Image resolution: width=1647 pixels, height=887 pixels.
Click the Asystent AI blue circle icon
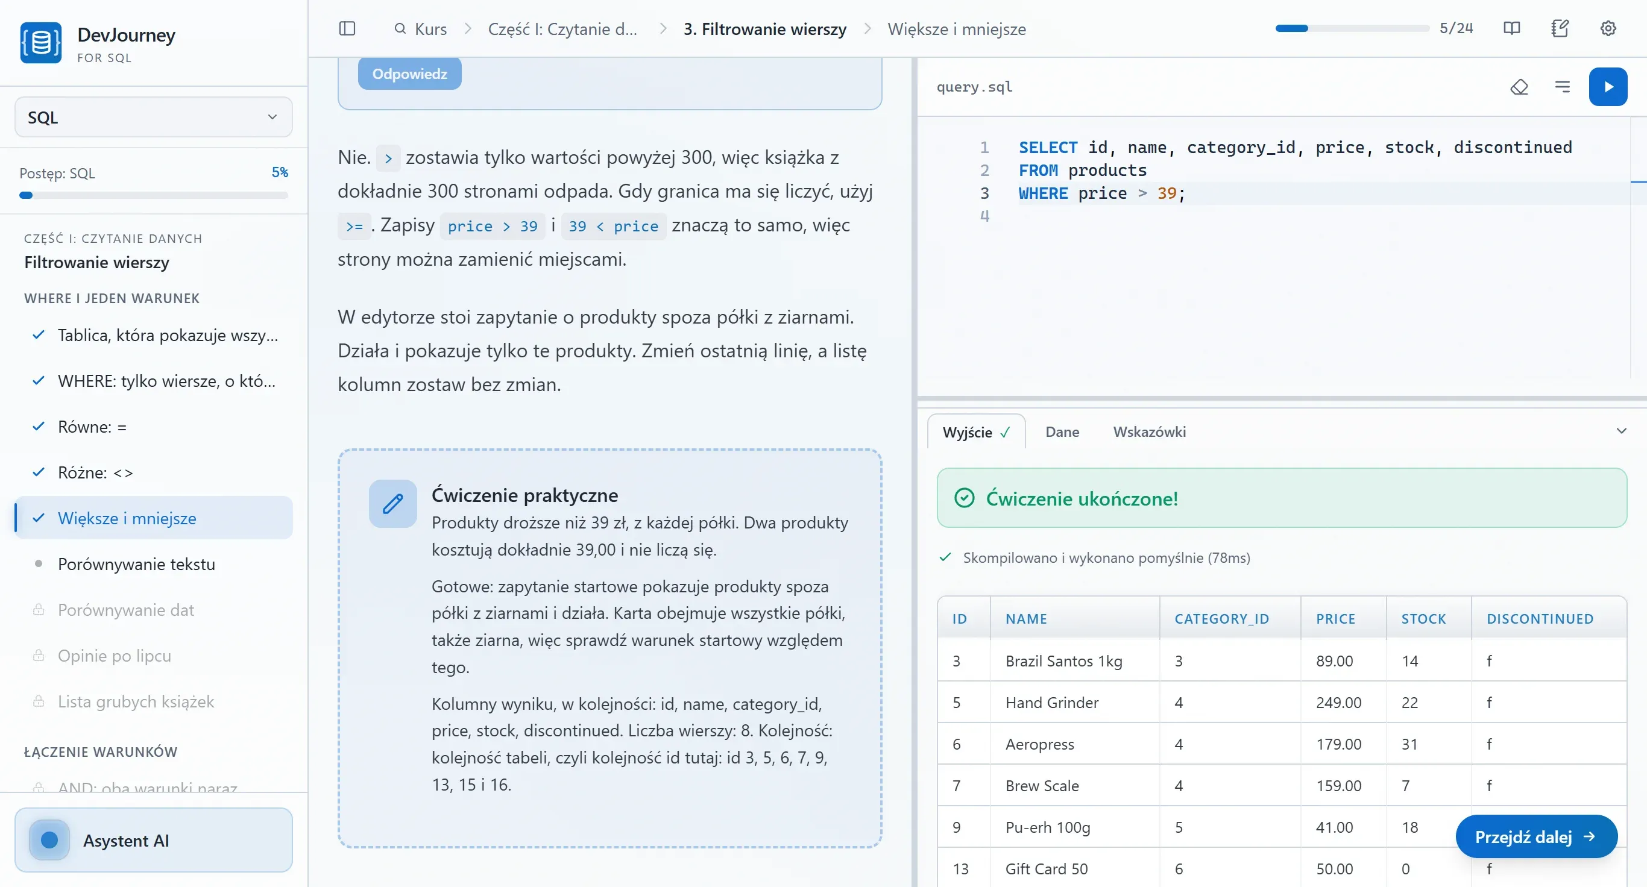(49, 840)
